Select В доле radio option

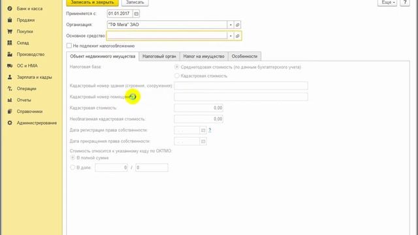(72, 168)
